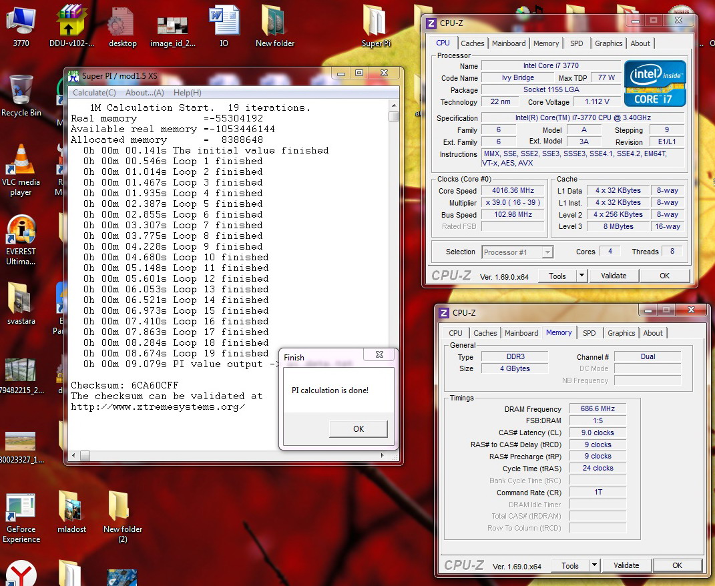Click Validate in bottom CPU-Z window
715x586 pixels.
pyautogui.click(x=626, y=565)
